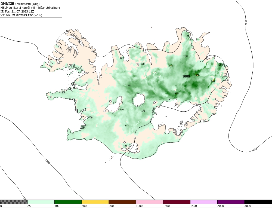
Task: Click the gray checkered 0–25 legend swatch
Action: (x=14, y=202)
